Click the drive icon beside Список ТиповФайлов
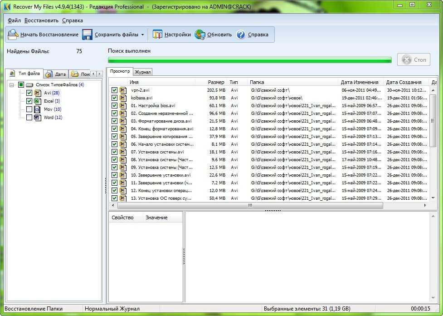 (29, 85)
